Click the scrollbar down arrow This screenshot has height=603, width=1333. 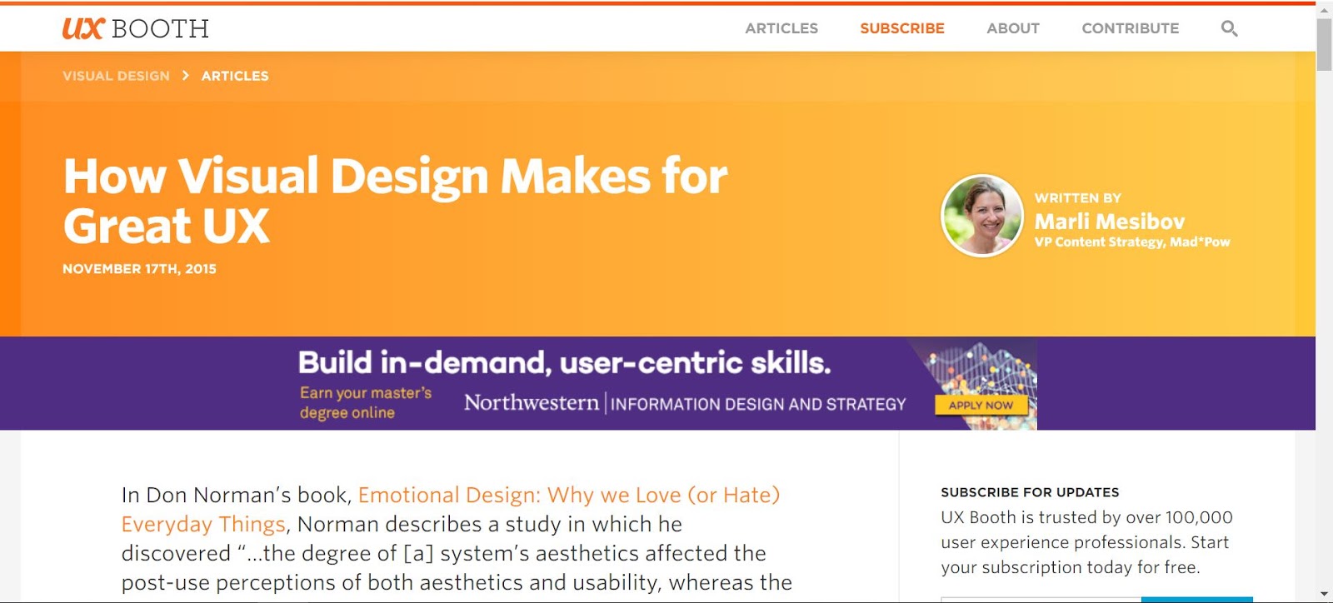pos(1324,595)
